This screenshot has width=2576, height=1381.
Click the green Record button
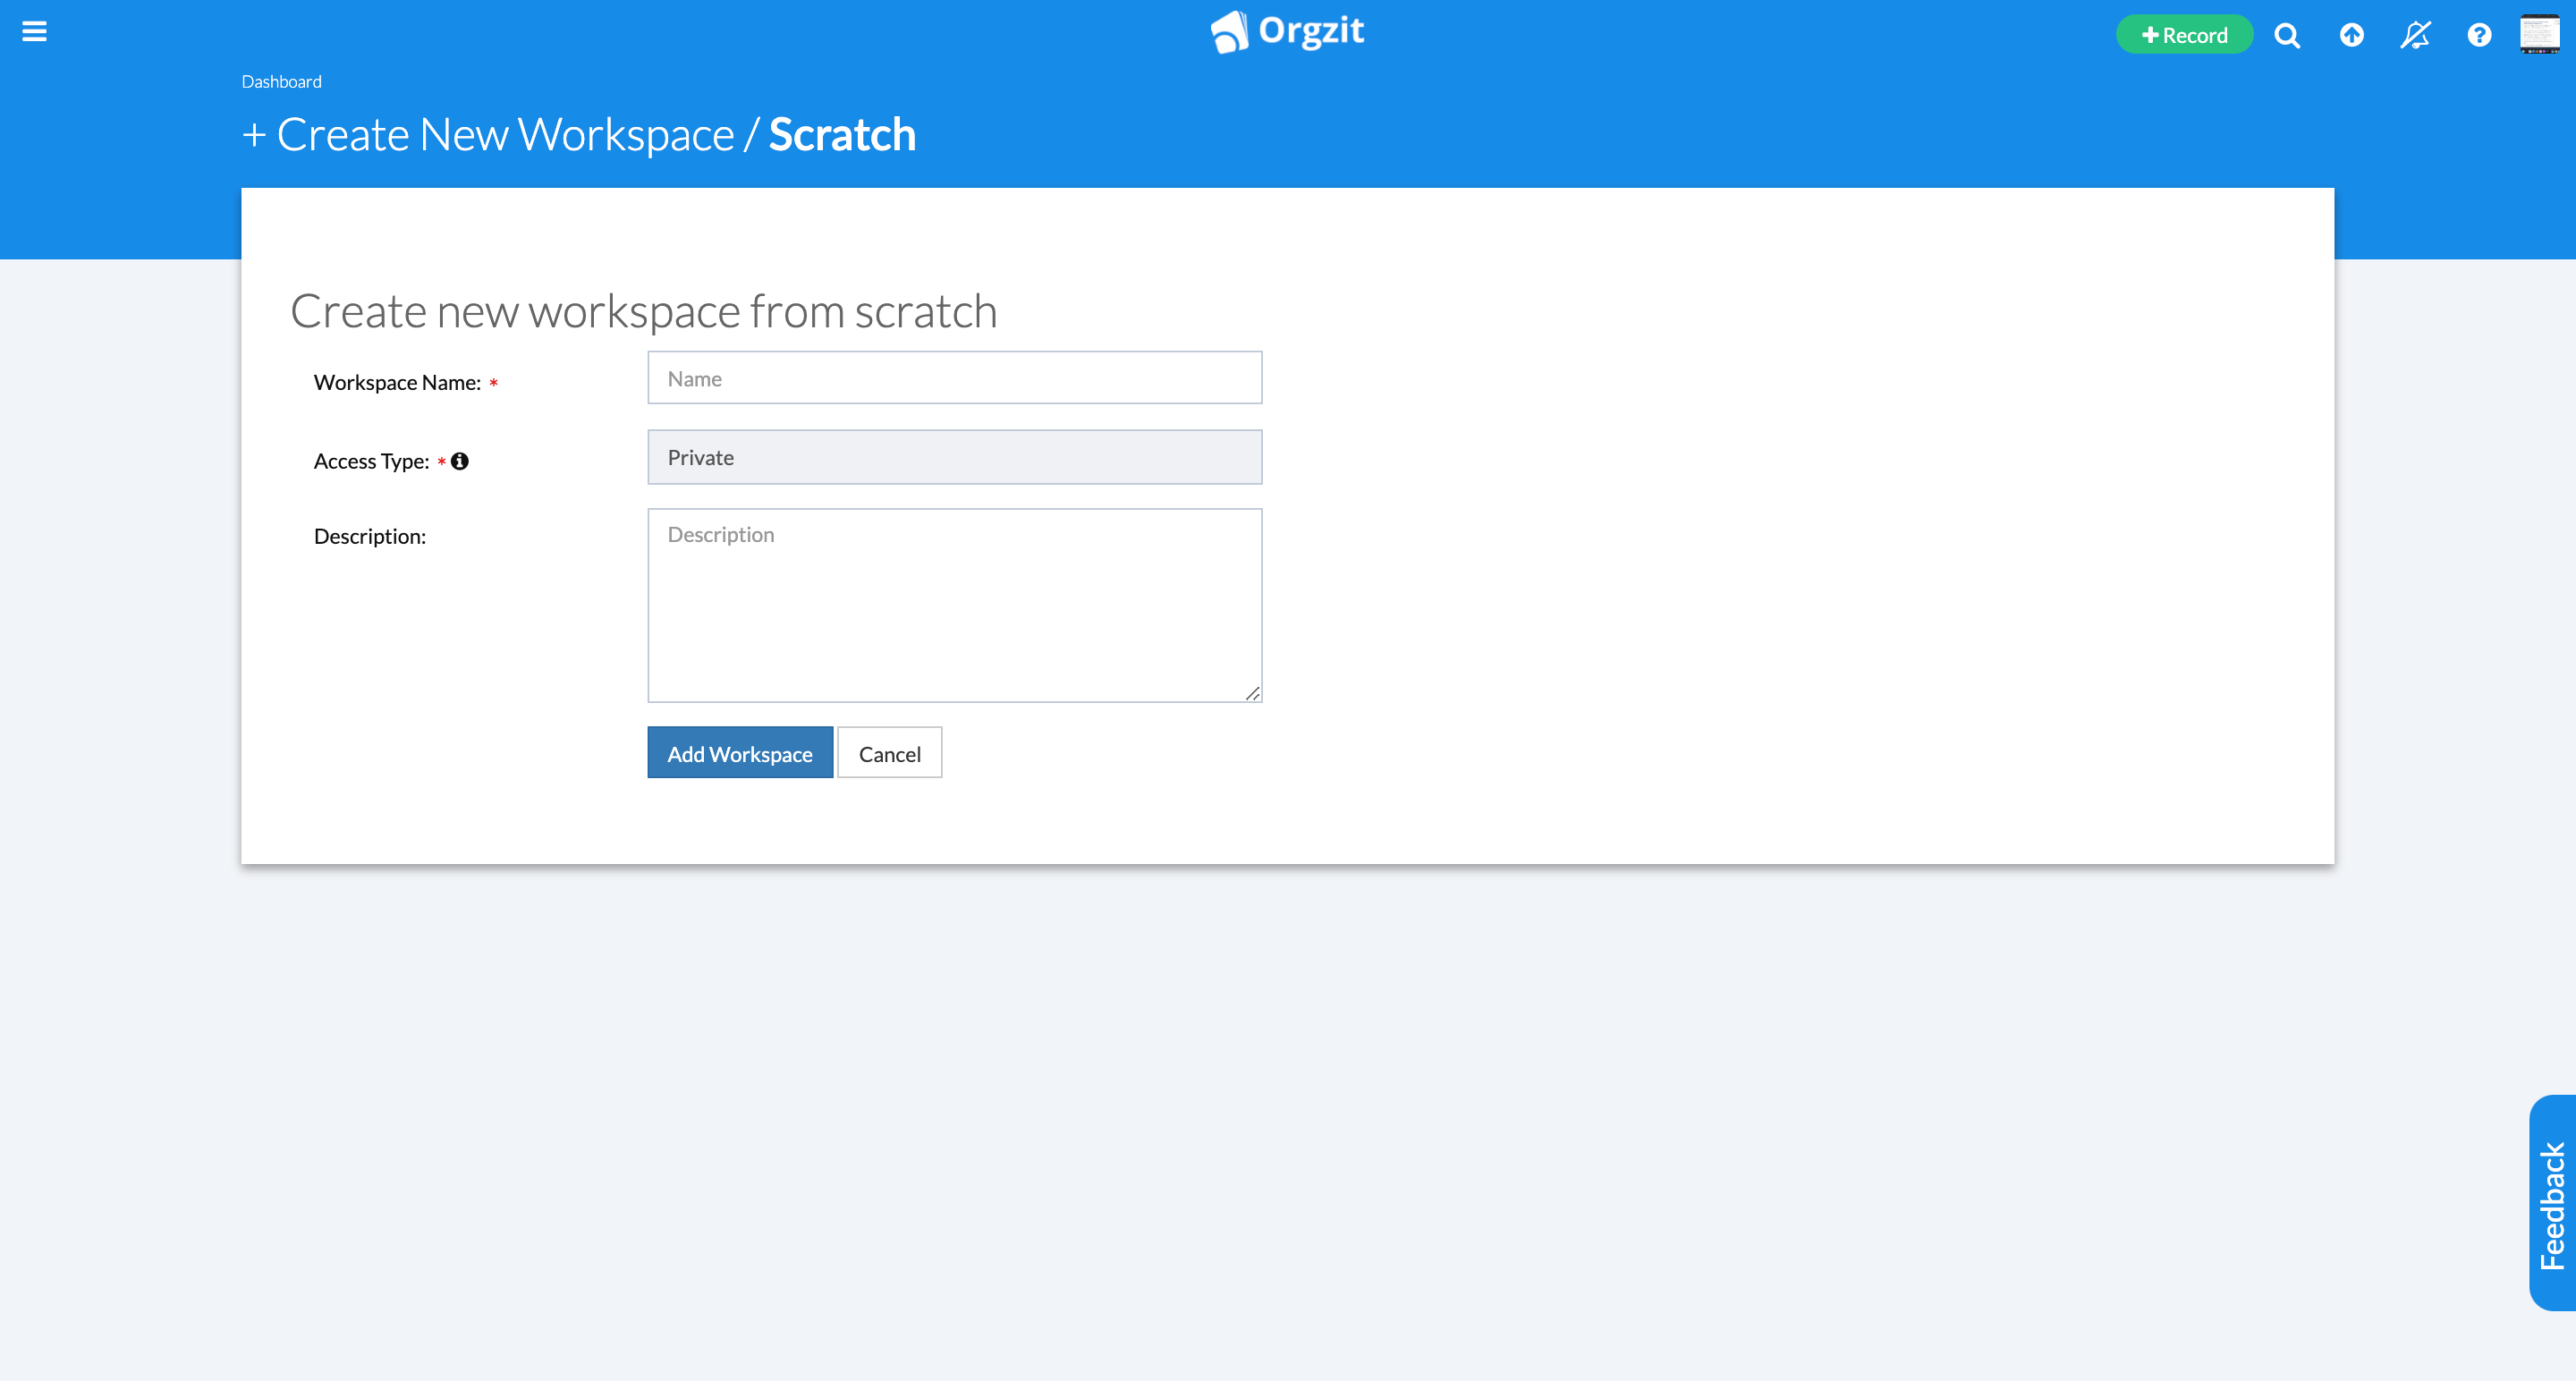coord(2184,35)
